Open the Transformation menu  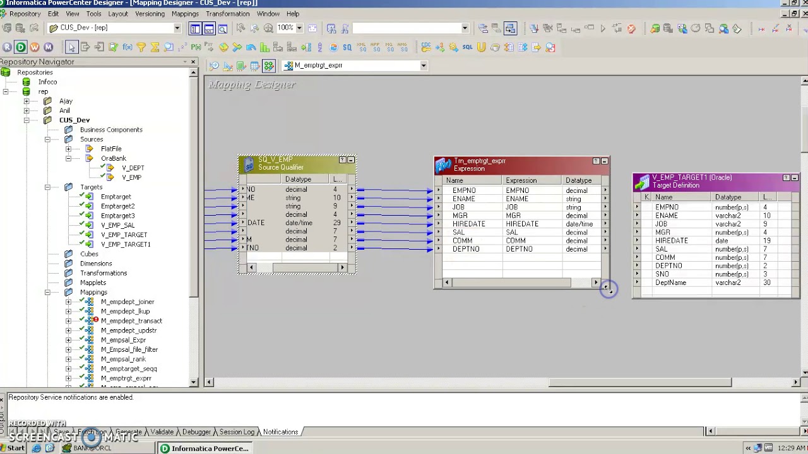(x=227, y=13)
